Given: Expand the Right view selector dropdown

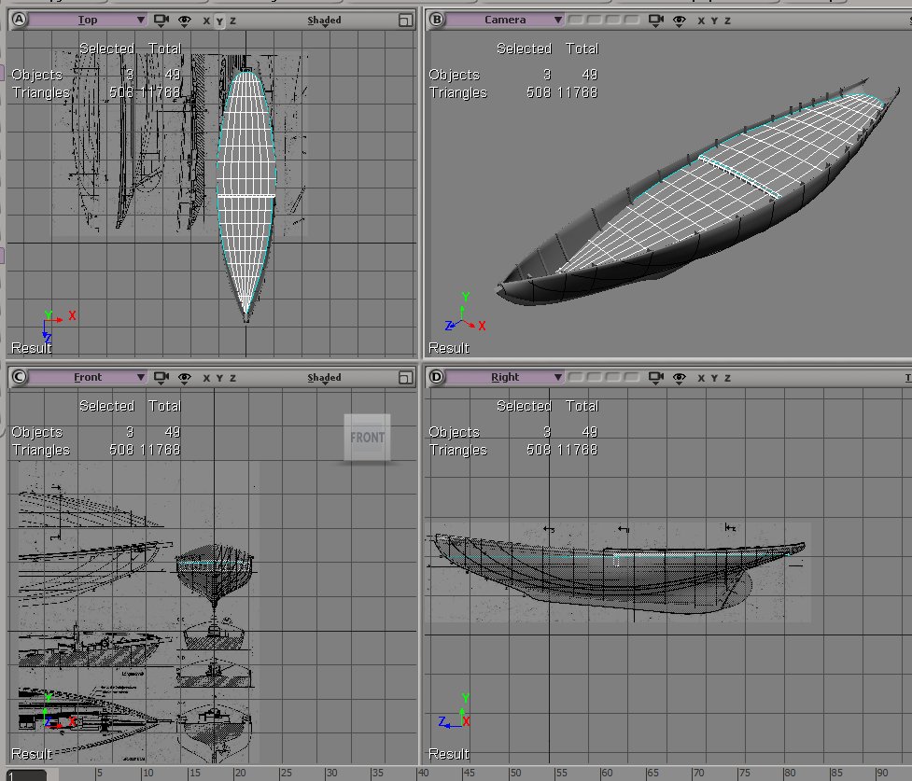Looking at the screenshot, I should [x=506, y=378].
